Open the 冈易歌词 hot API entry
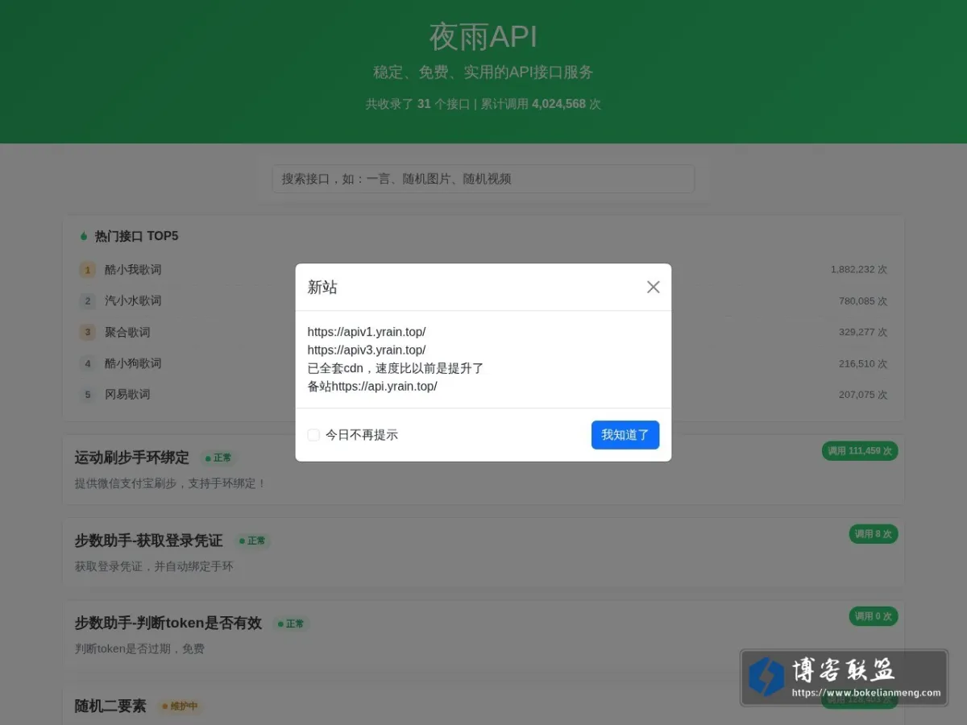 [127, 394]
